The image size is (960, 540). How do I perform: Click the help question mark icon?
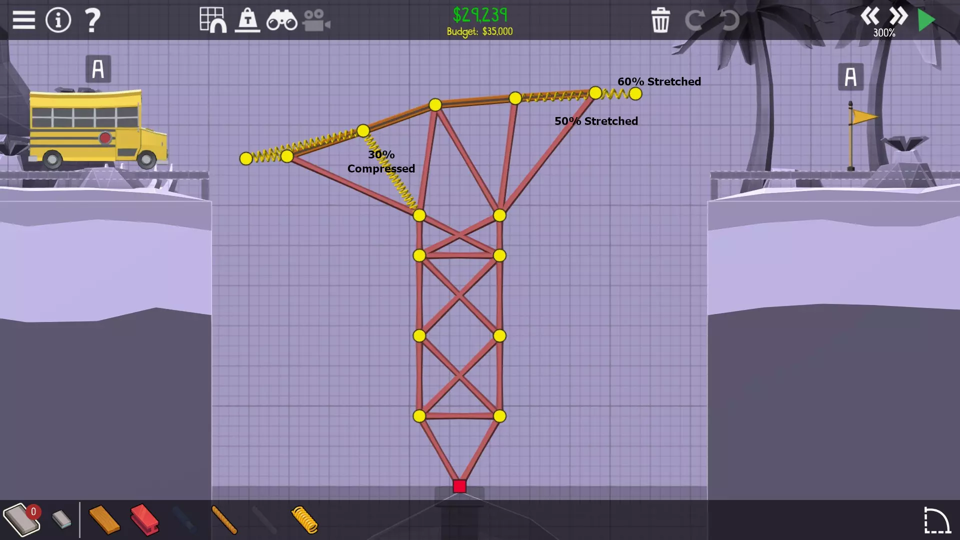point(92,20)
